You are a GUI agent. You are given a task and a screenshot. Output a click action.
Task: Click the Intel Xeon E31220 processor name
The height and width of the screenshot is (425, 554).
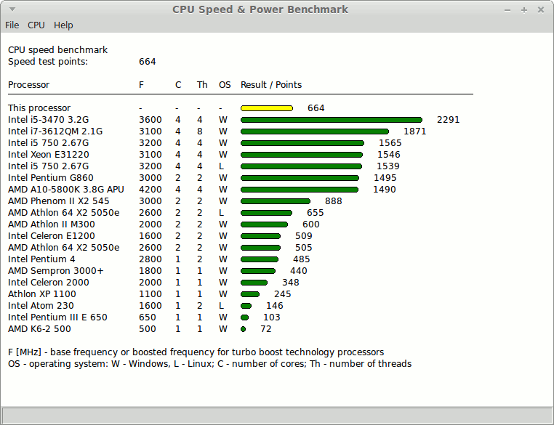tap(49, 155)
